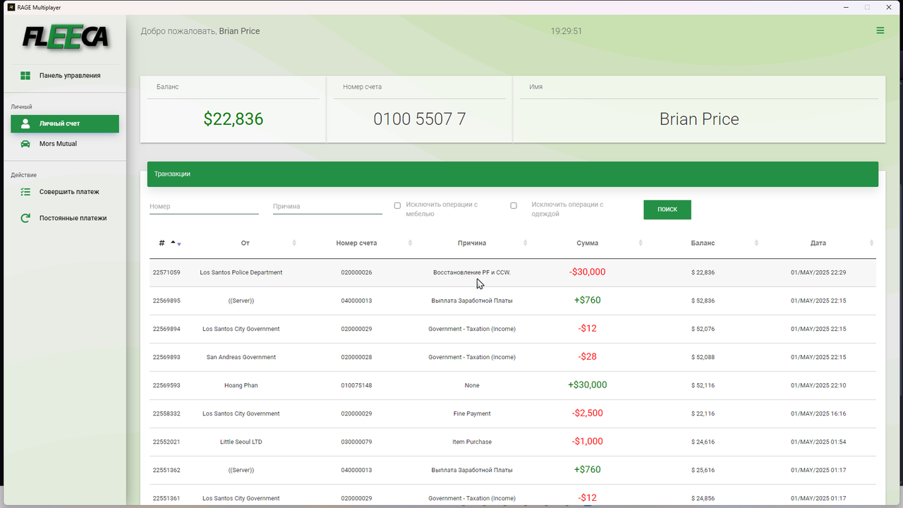Open Панель управления in the sidebar
903x508 pixels.
(65, 75)
